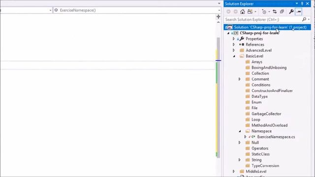The height and width of the screenshot is (177, 315).
Task: Toggle Preview Selected Items button
Action: (x=299, y=12)
